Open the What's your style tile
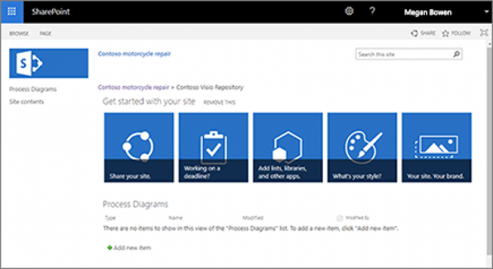The width and height of the screenshot is (493, 269). 362,147
